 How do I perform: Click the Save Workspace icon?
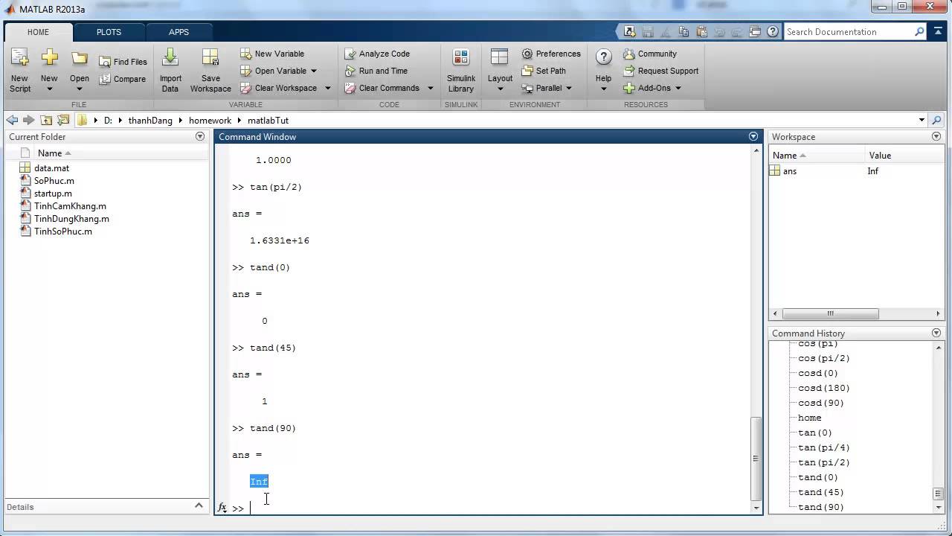[210, 58]
